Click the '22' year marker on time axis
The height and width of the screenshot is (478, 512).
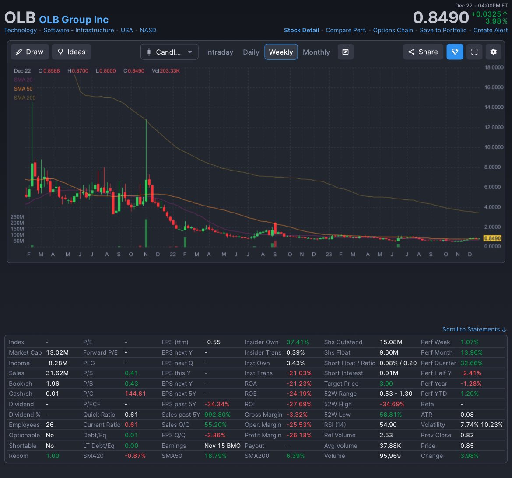(x=173, y=254)
